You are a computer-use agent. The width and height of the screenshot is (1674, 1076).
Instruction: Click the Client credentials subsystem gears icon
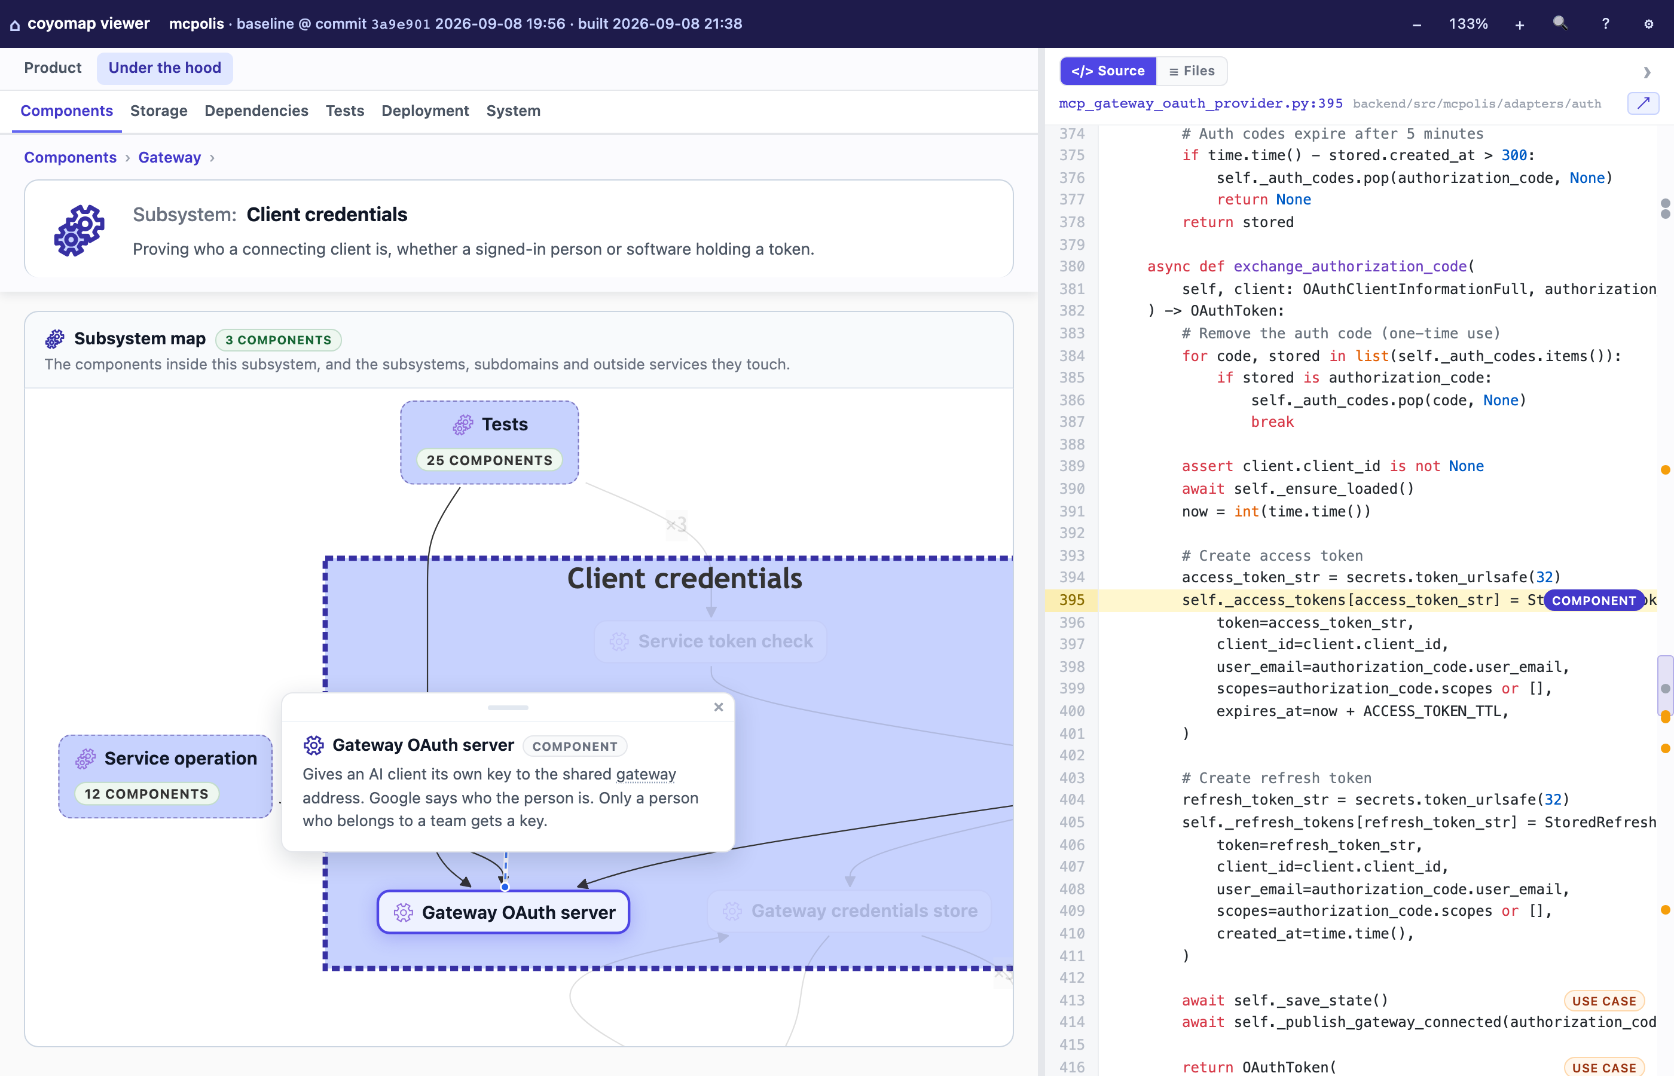[79, 230]
